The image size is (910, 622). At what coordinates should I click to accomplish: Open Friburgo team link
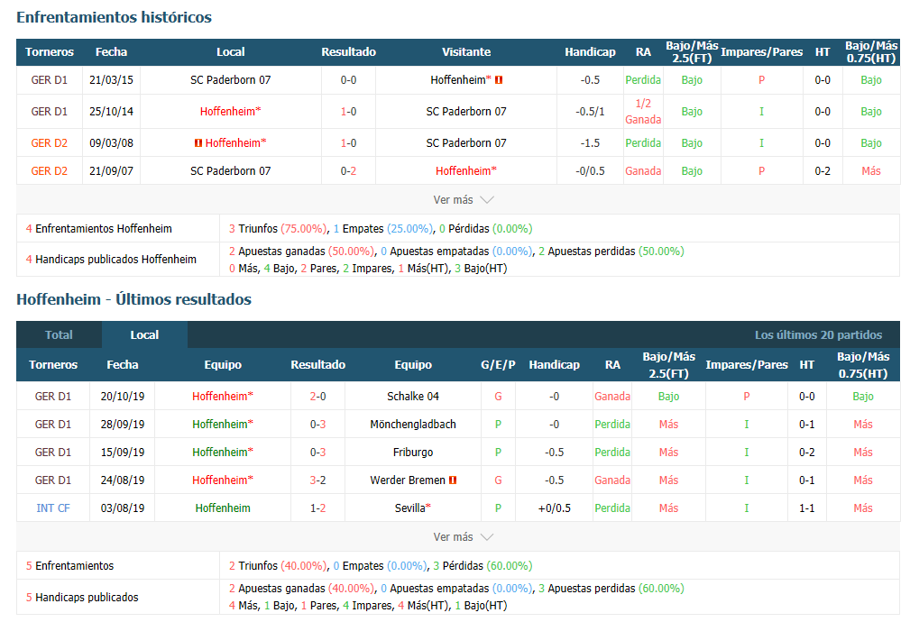tap(413, 452)
